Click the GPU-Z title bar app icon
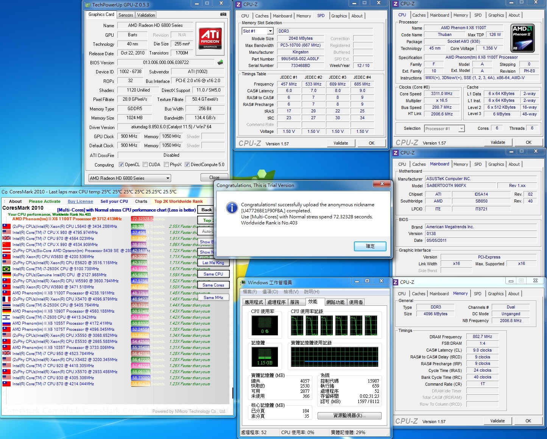 (88, 5)
